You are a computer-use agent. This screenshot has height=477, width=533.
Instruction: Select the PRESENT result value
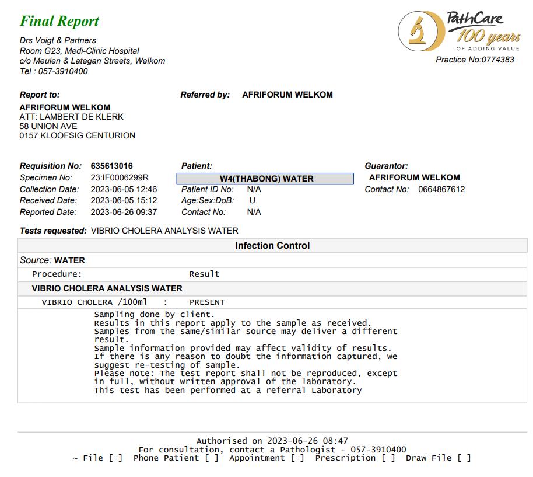coord(207,302)
